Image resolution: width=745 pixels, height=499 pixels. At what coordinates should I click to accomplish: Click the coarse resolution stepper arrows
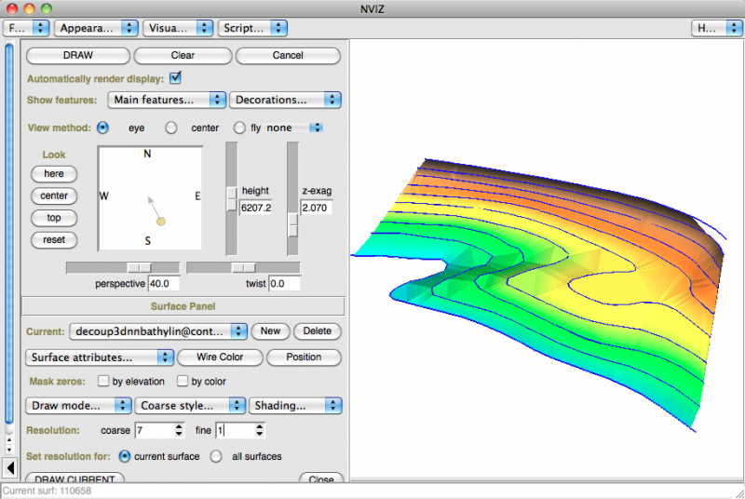tap(179, 430)
